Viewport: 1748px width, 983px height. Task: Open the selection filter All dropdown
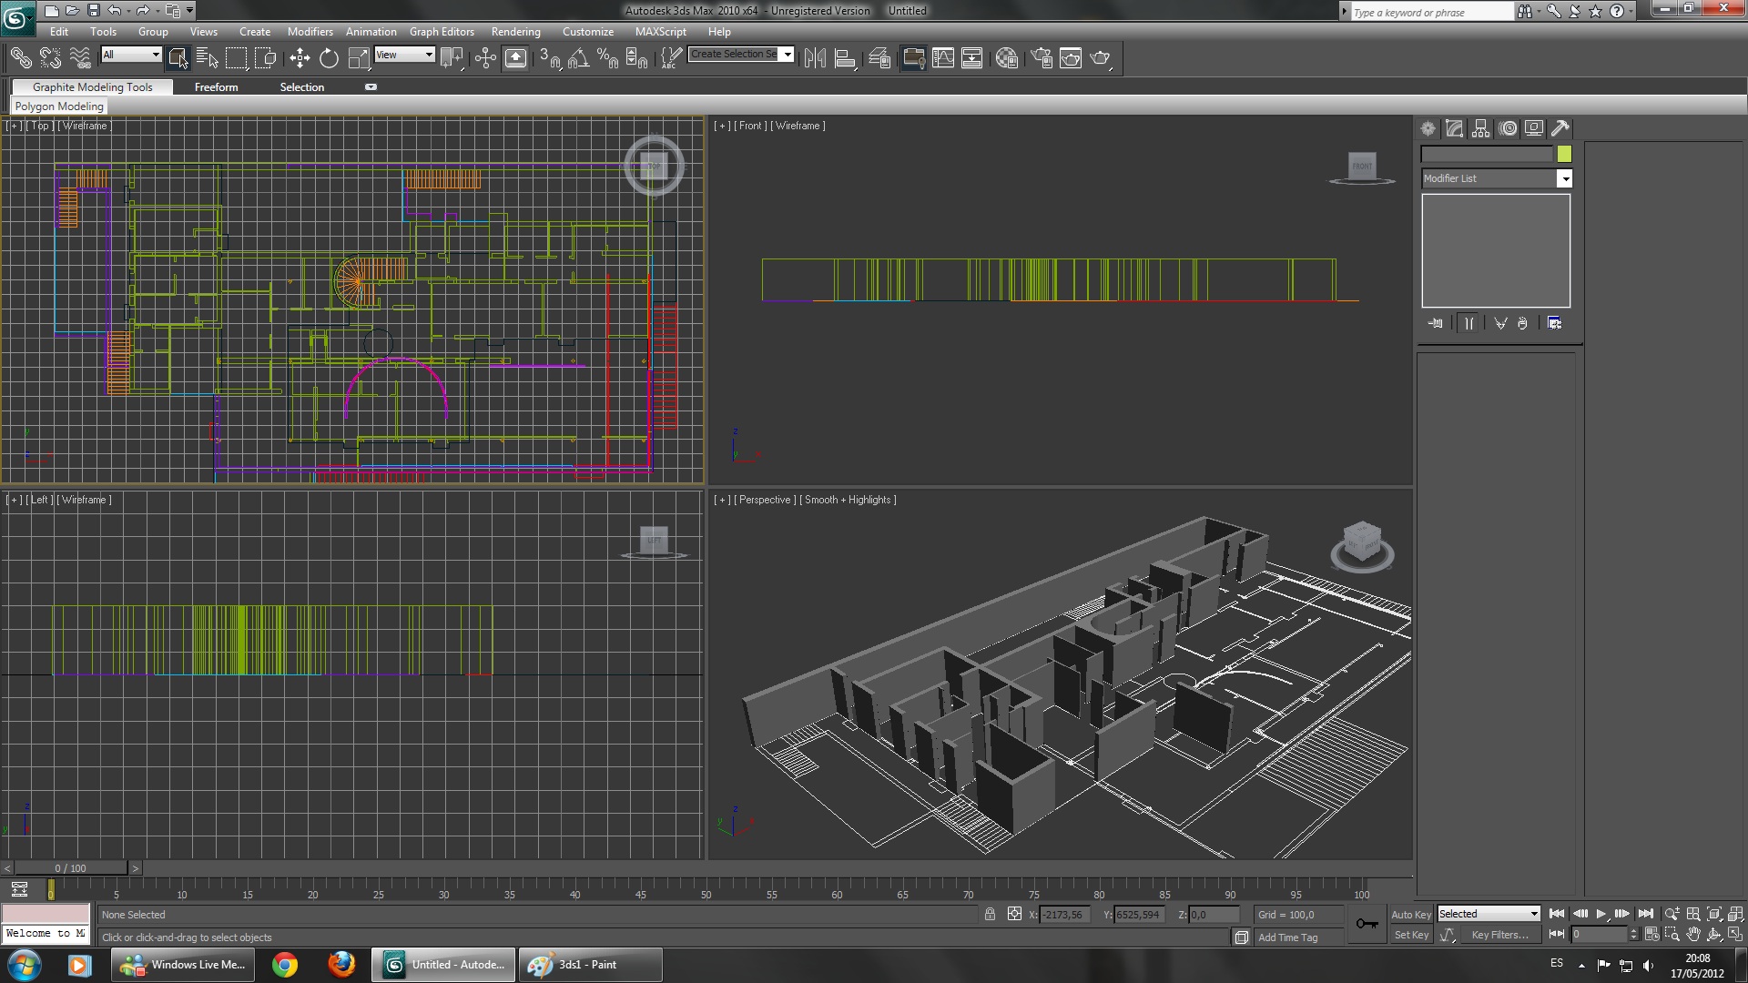(131, 55)
